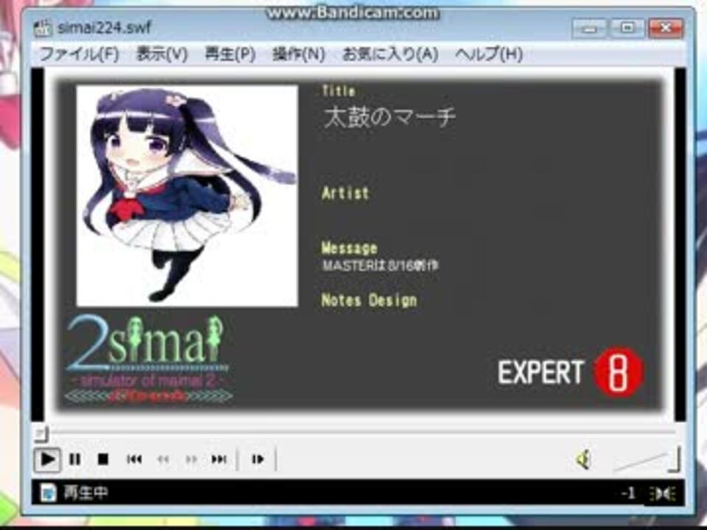Mute audio with the speaker icon
This screenshot has height=530, width=707.
(x=583, y=459)
